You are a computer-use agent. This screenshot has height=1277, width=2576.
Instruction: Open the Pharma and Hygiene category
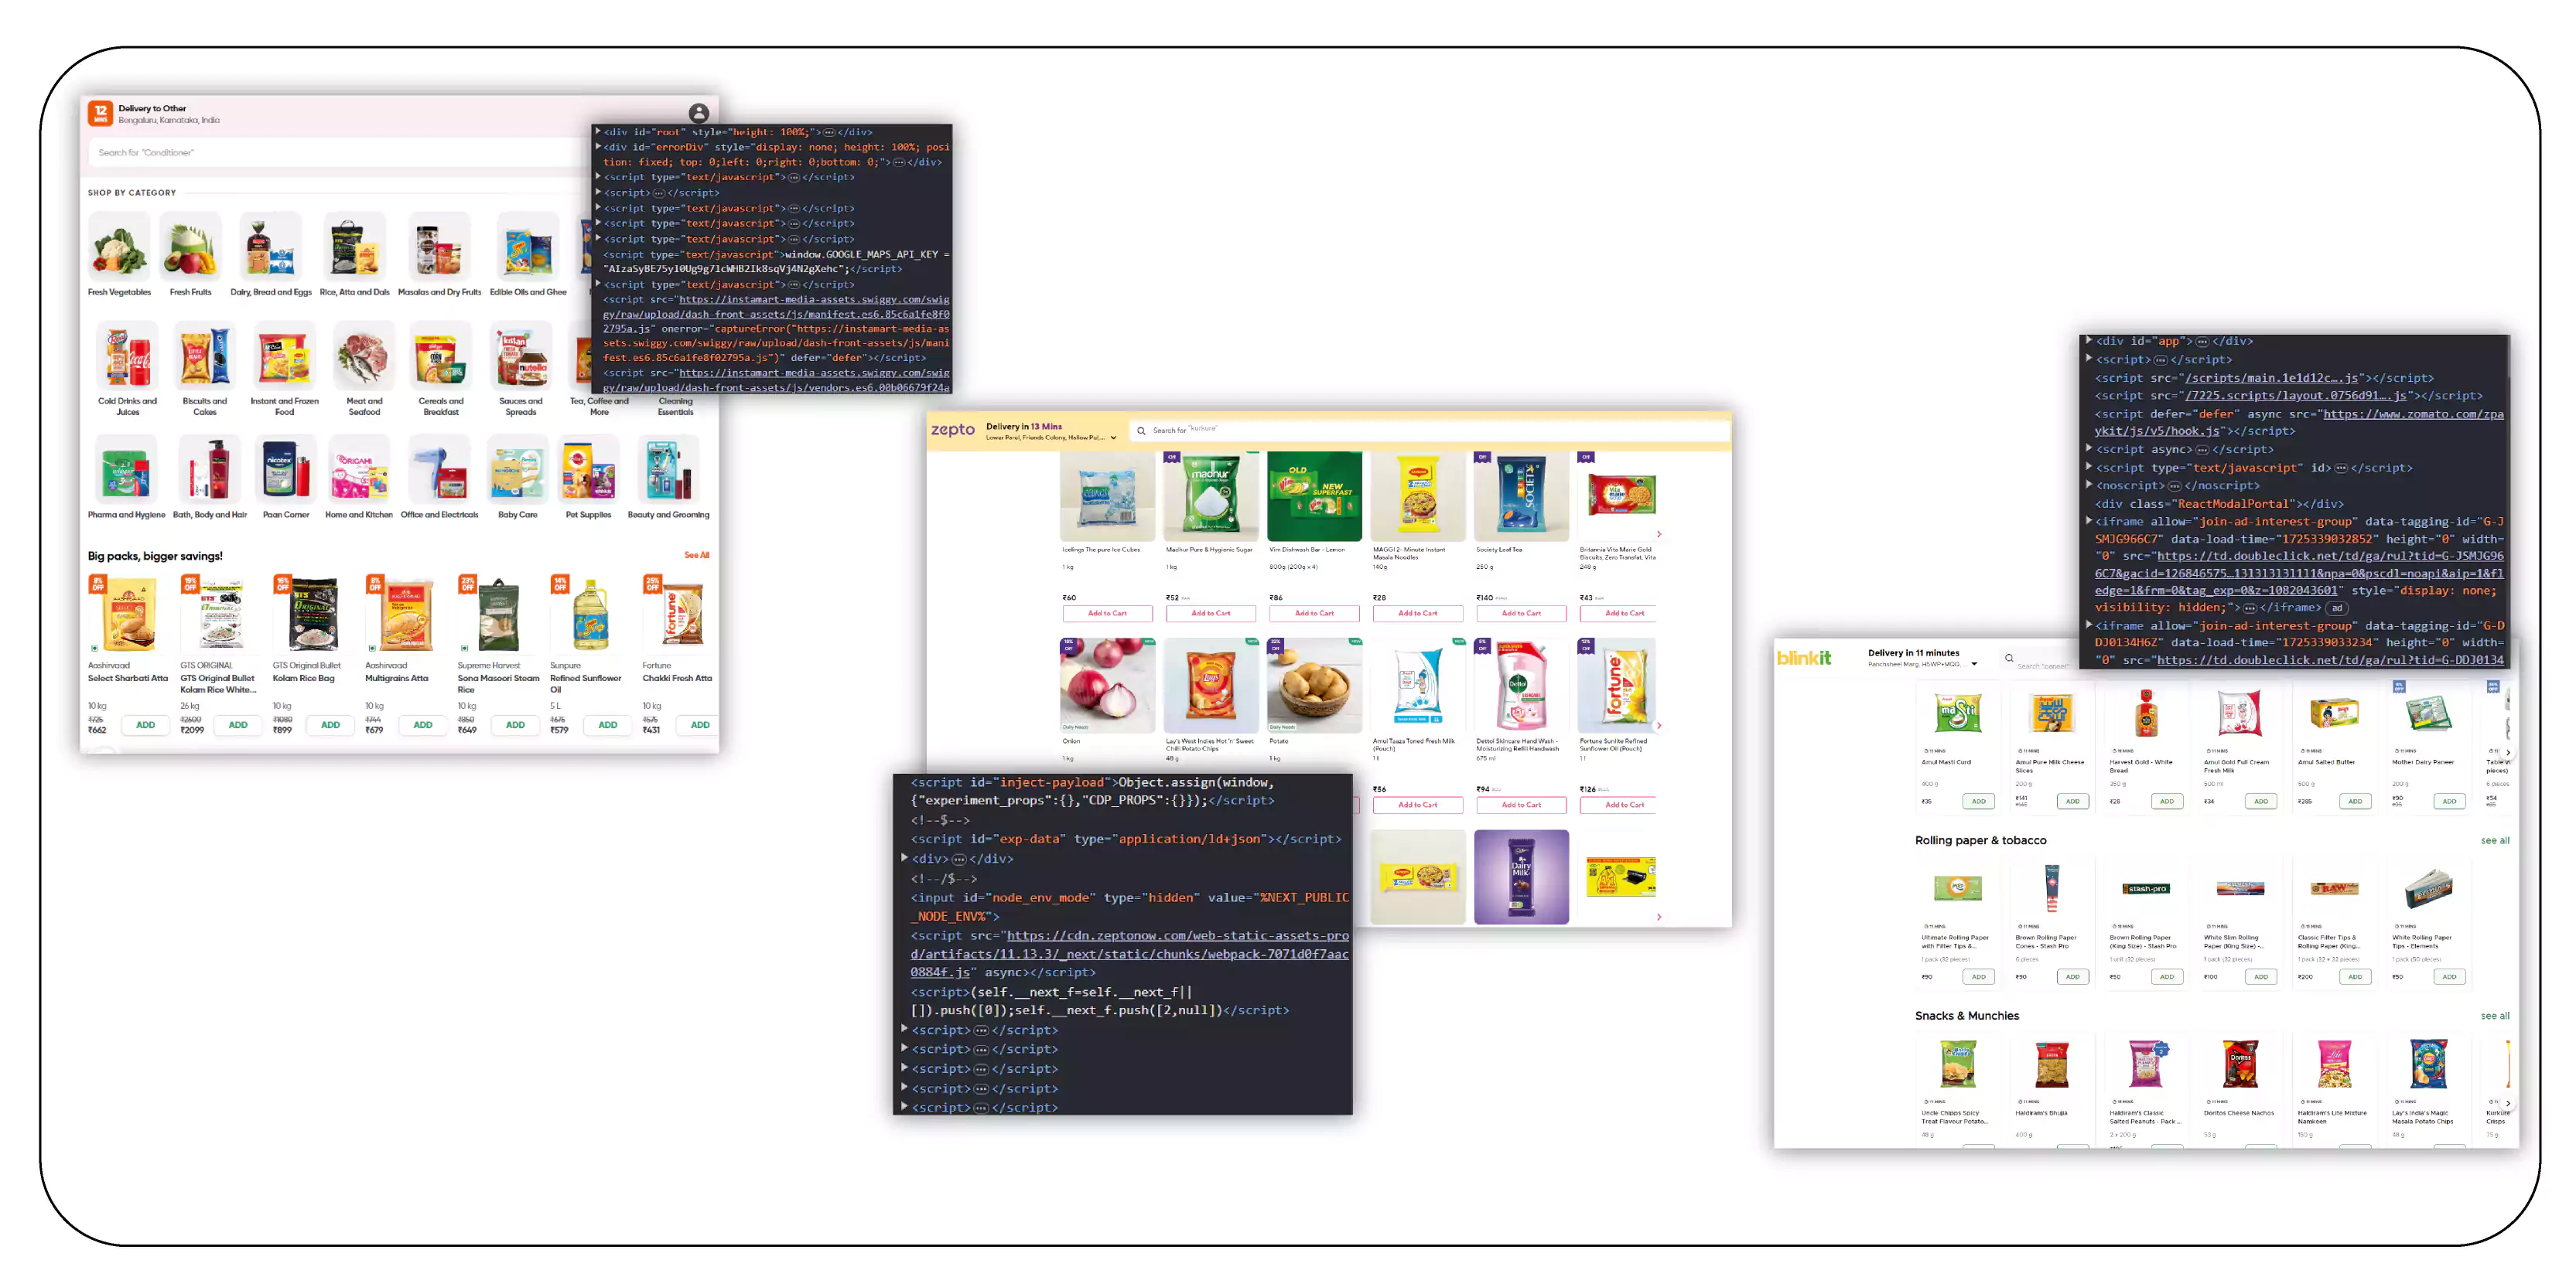[x=126, y=478]
